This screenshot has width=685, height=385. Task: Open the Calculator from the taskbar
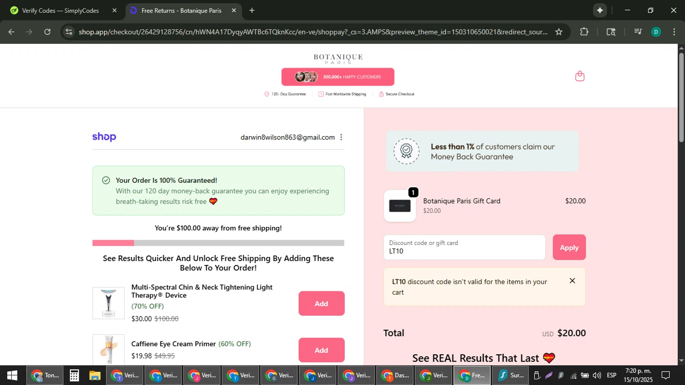tap(74, 375)
